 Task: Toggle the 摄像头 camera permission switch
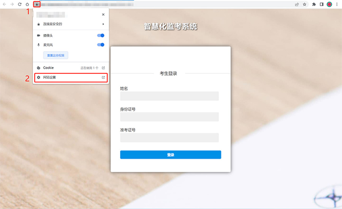pos(101,35)
